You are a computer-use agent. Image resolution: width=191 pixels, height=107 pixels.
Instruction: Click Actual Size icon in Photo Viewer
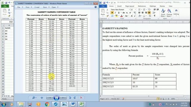click(42, 98)
